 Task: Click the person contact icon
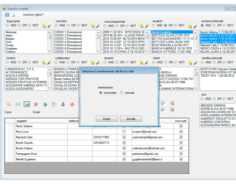(x=63, y=104)
